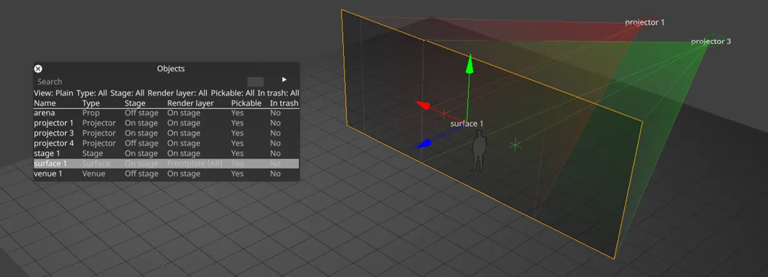Image resolution: width=768 pixels, height=277 pixels.
Task: Click Pickable Yes cell for projector 3
Action: coord(237,133)
